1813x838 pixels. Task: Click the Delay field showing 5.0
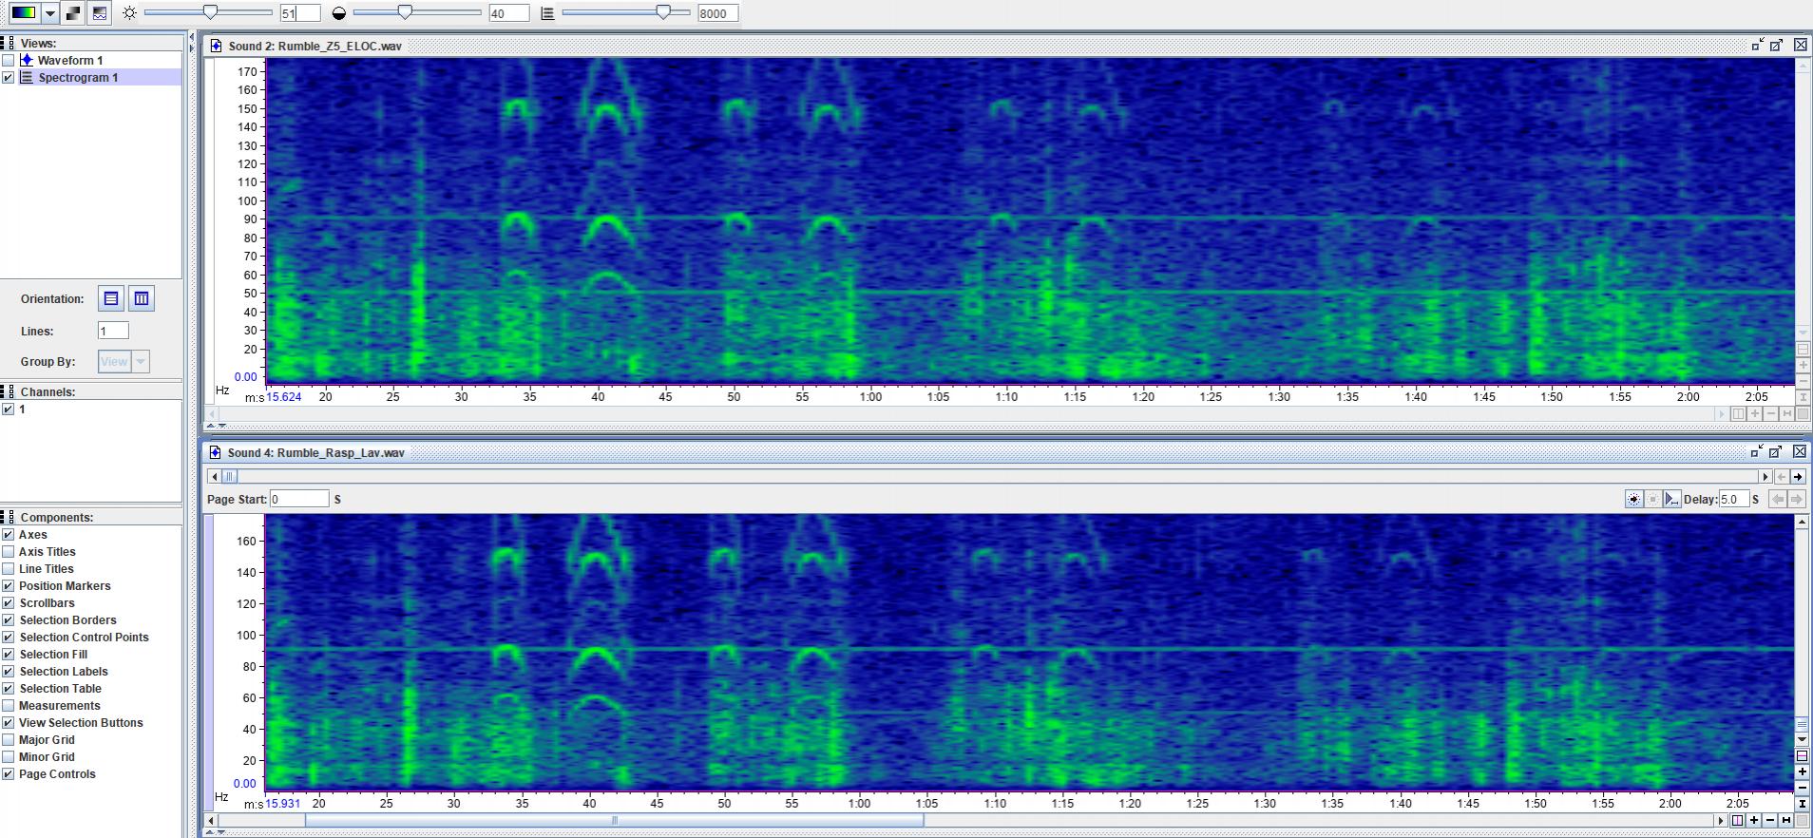pyautogui.click(x=1734, y=499)
